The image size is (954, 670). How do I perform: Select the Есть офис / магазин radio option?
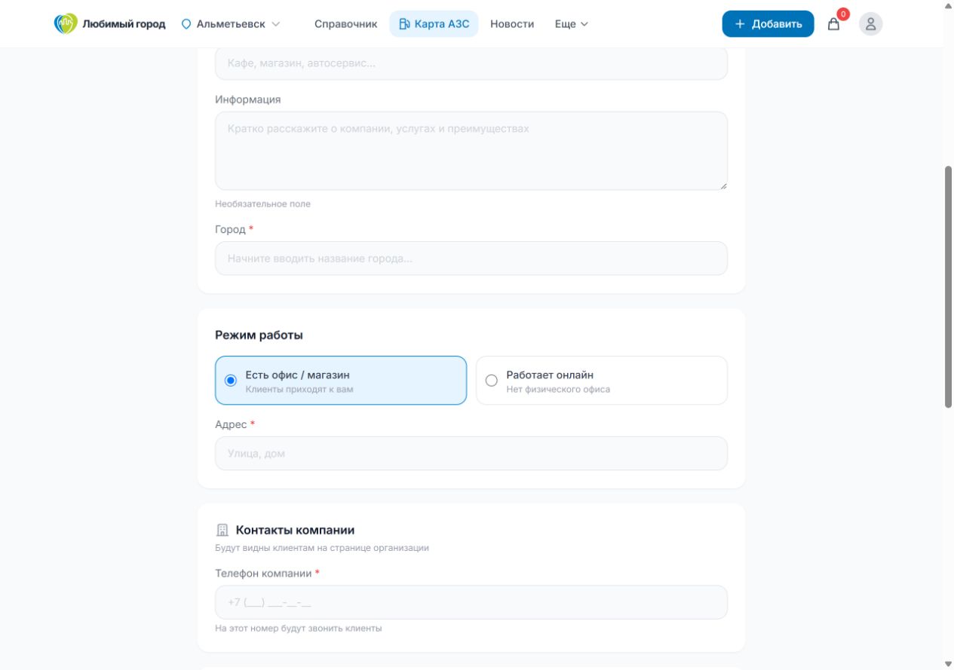click(x=341, y=381)
